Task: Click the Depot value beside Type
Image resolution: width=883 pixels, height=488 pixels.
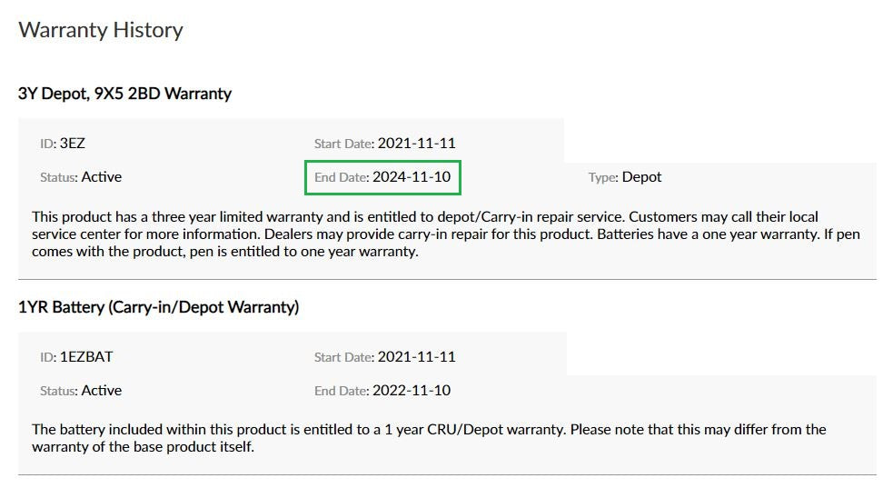Action: [x=641, y=177]
